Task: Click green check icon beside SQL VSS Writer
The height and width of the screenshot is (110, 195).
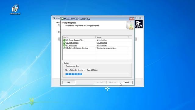Action: (x=64, y=45)
